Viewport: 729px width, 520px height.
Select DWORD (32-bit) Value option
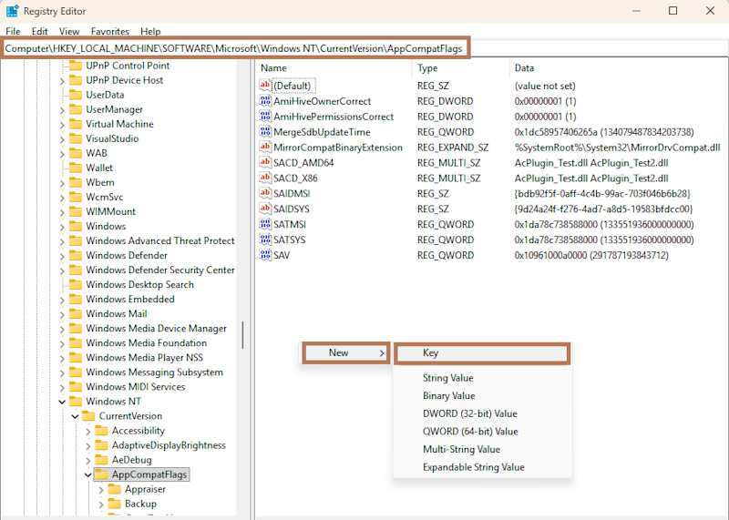469,413
